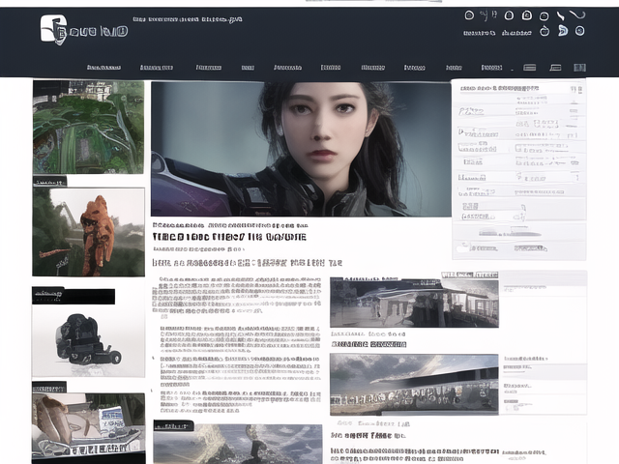
Task: Open the hero image of dark-haired woman
Action: (x=300, y=148)
